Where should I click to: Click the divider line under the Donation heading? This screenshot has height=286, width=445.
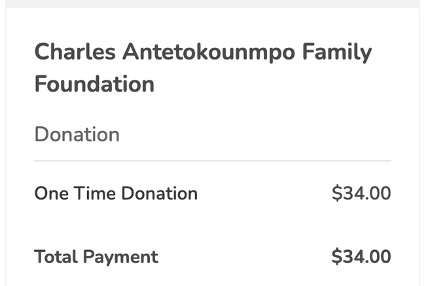point(213,160)
